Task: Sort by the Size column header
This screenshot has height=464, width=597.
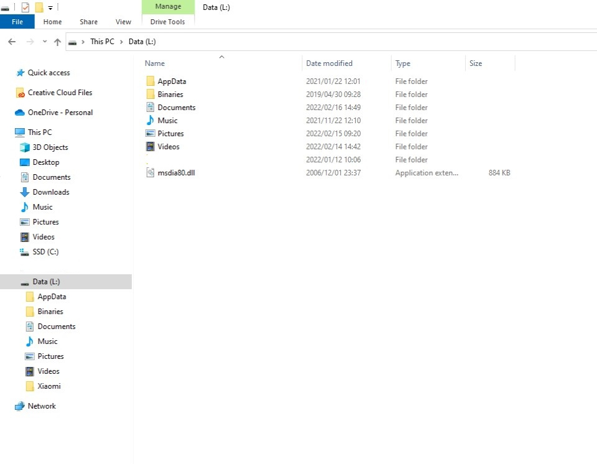Action: [476, 63]
